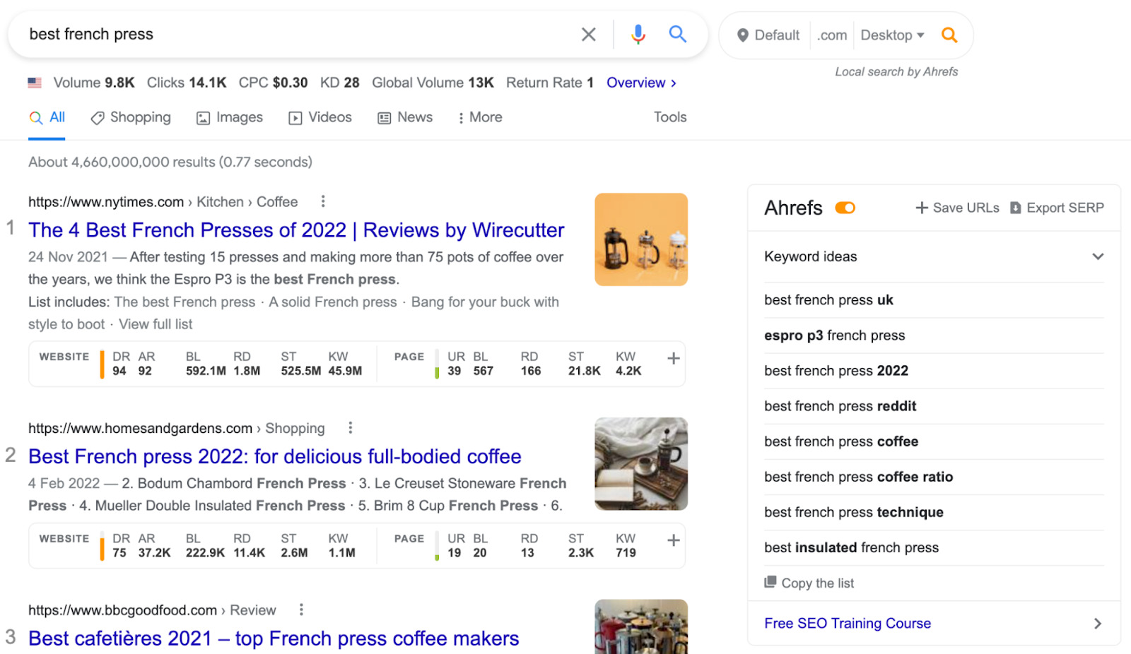Select keyword best french press coffee ratio
Viewport: 1131px width, 654px height.
[x=858, y=477]
